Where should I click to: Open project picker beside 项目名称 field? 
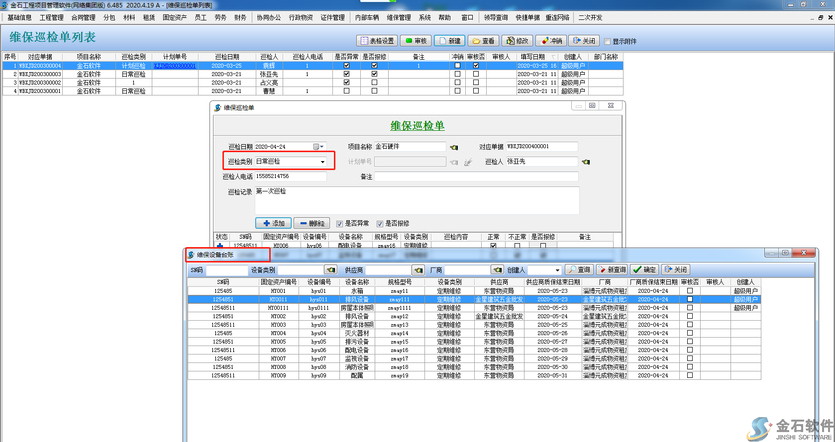click(454, 147)
